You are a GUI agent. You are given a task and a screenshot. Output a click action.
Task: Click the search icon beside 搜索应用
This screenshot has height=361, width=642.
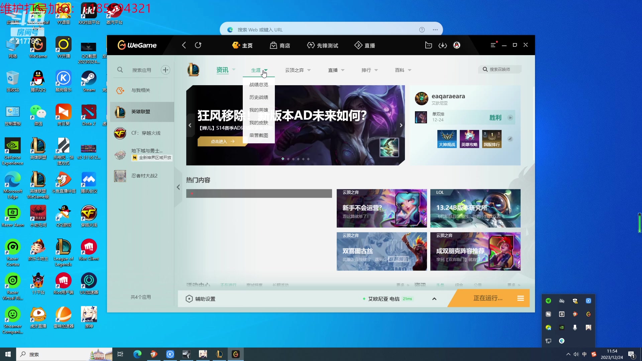[x=120, y=70]
